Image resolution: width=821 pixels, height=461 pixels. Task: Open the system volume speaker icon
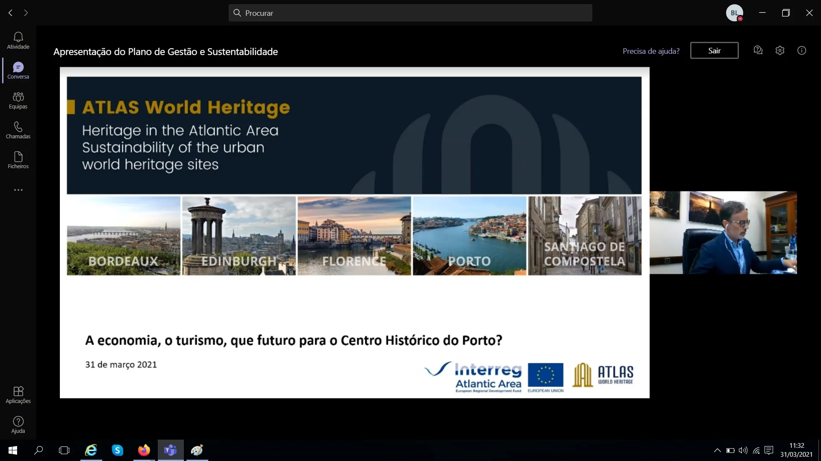(743, 450)
